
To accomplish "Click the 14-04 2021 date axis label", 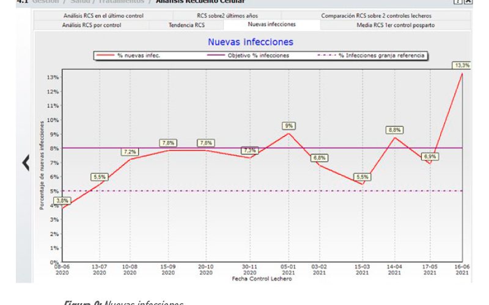I will [394, 270].
